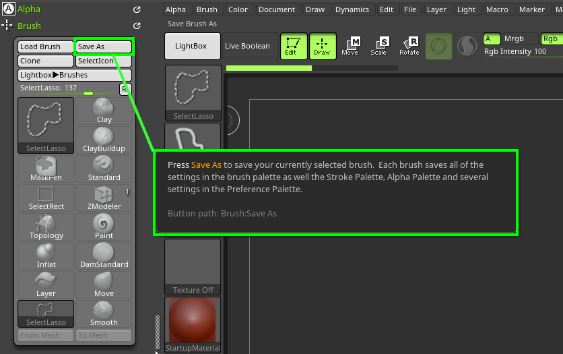Open the Marker menu
The height and width of the screenshot is (354, 563).
[532, 9]
